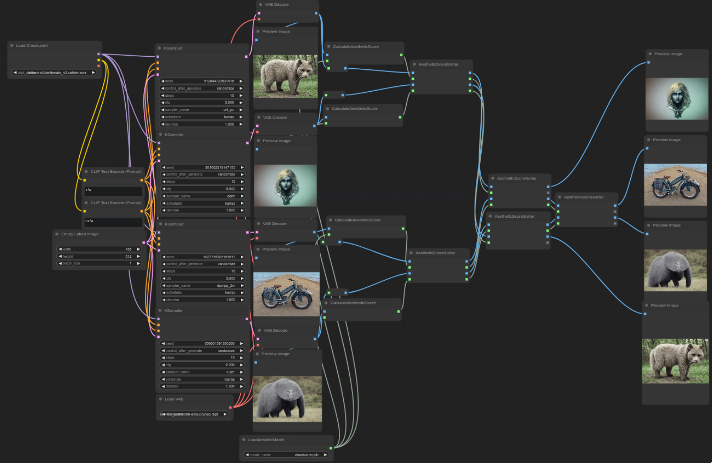
Task: Click left arrow of ckpt_name in Load Checkpoint
Action: 15,73
